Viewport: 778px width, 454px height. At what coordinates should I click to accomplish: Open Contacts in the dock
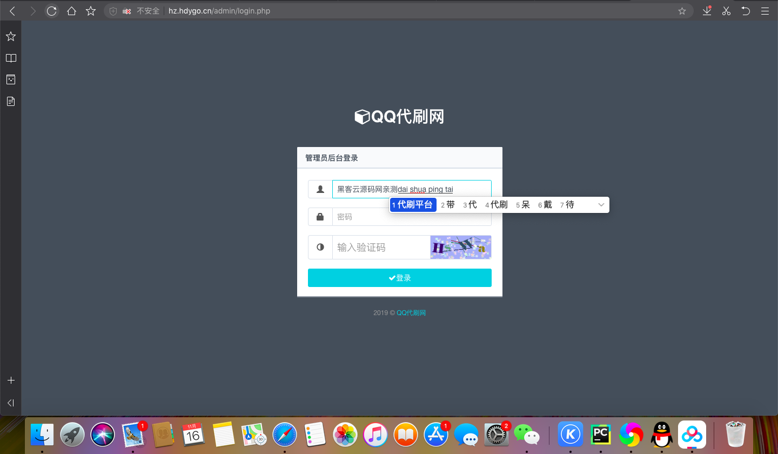coord(163,434)
